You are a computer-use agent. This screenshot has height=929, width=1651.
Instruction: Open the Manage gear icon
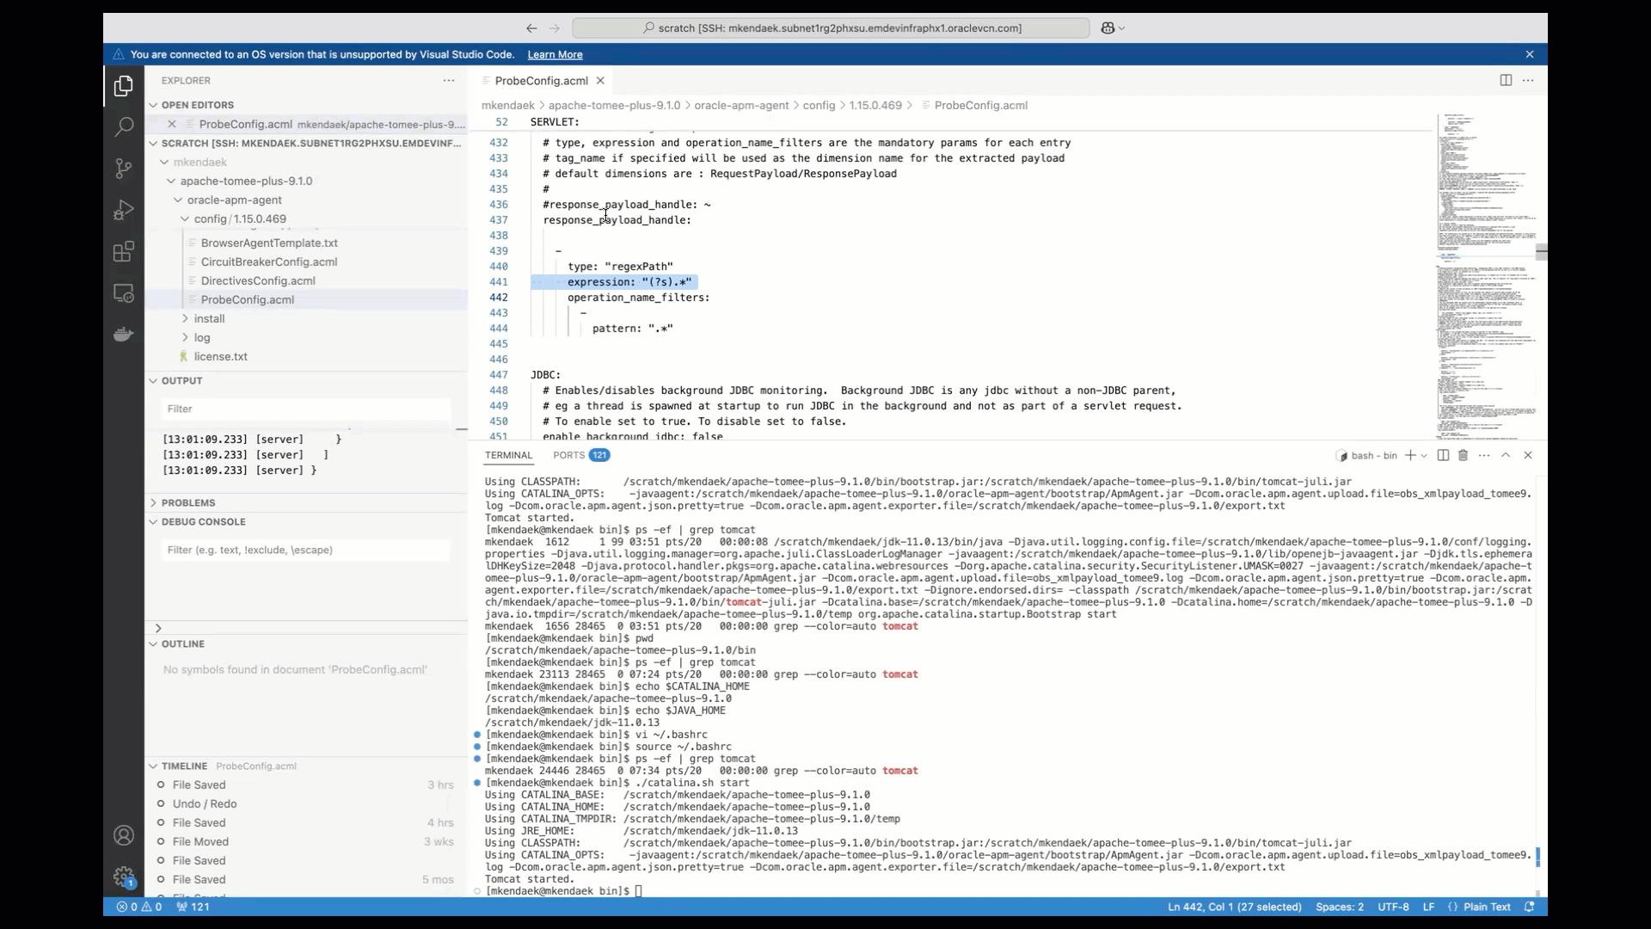coord(124,877)
